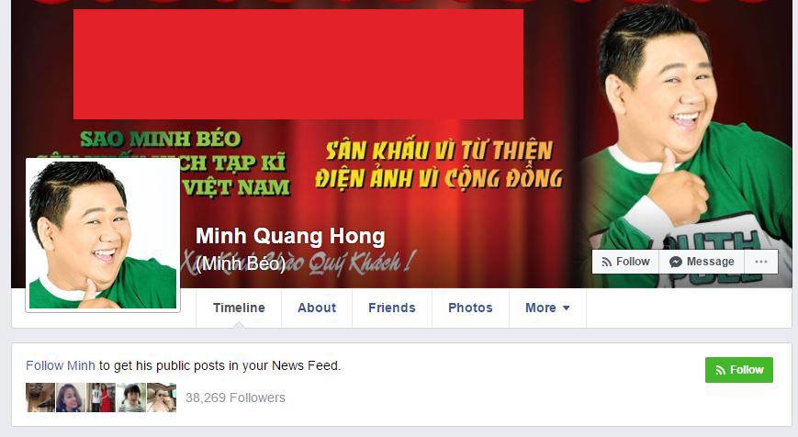This screenshot has height=437, width=798.
Task: Open the Message button with Messenger icon
Action: 702,262
